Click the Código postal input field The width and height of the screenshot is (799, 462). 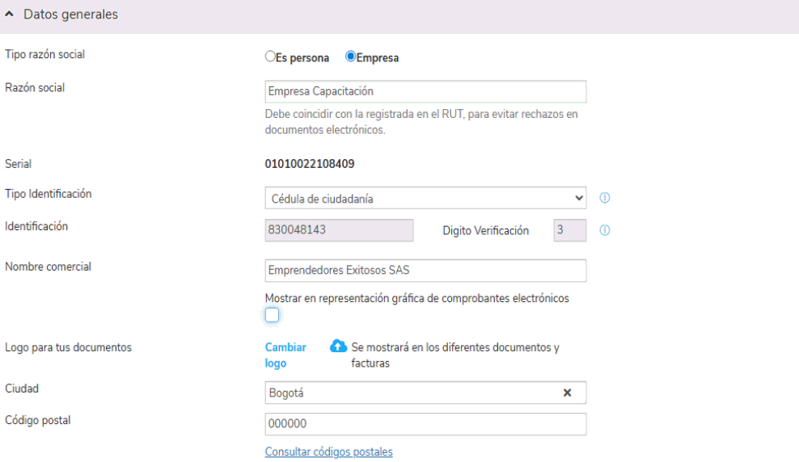(x=425, y=424)
